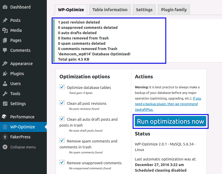Click Run optimizations now button

pyautogui.click(x=170, y=121)
